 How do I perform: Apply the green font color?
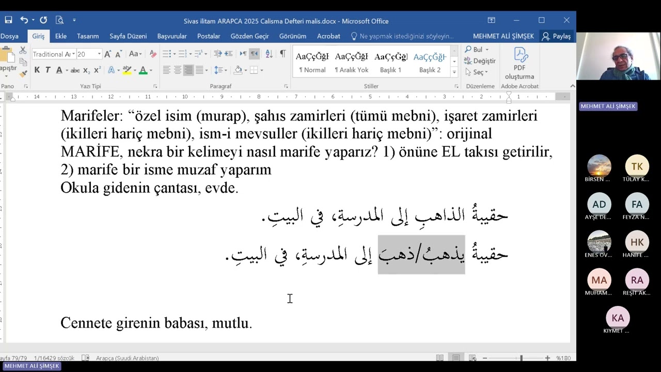tap(143, 70)
